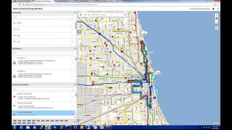This screenshot has width=232, height=130.
Task: Click the black circle user icon in header
Action: 213,9
